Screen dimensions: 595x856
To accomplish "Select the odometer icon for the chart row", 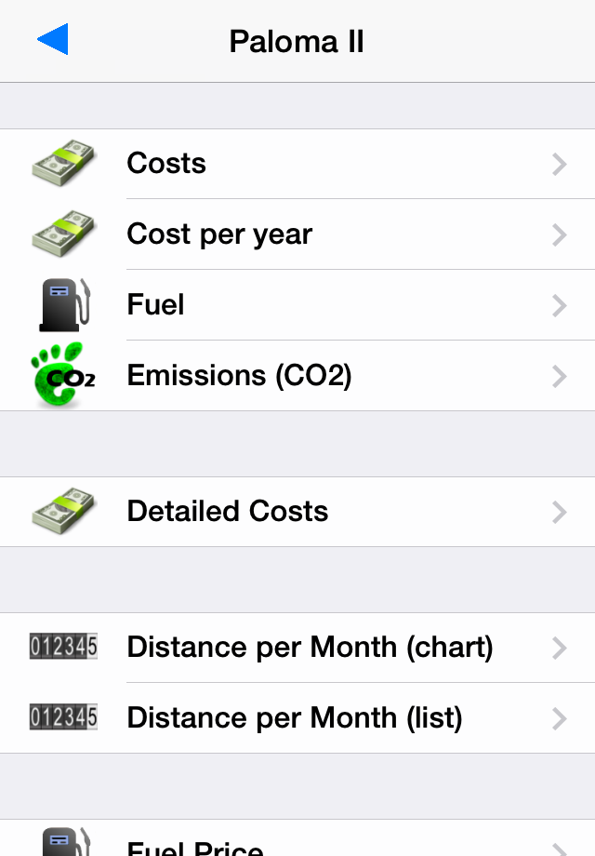I will (x=63, y=647).
